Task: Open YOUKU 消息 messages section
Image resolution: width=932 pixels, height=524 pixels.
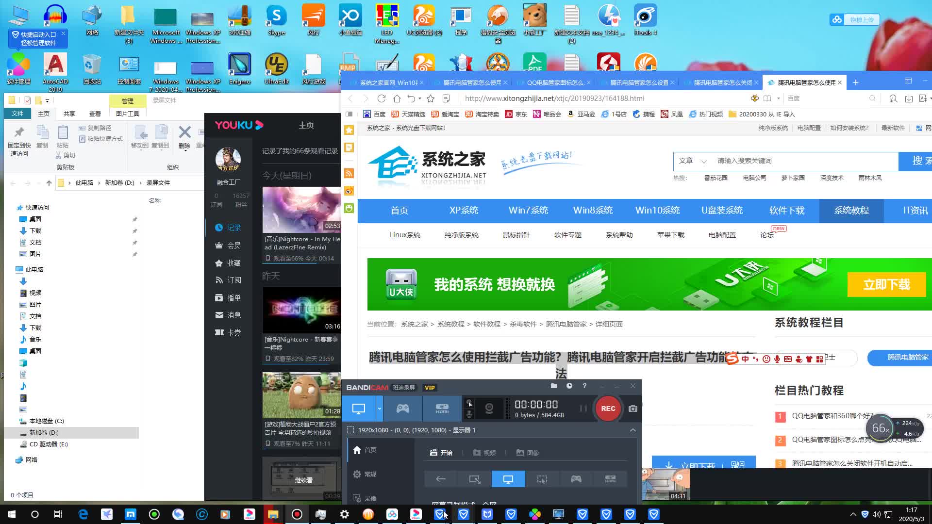Action: (228, 315)
